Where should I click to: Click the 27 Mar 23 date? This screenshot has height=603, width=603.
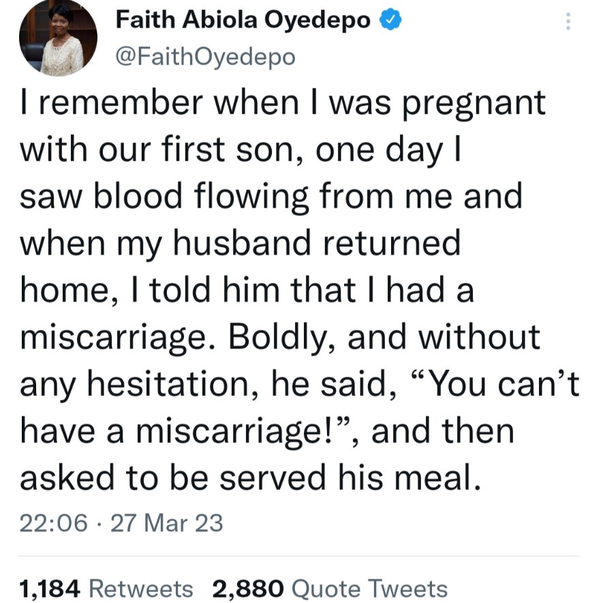pos(166,523)
